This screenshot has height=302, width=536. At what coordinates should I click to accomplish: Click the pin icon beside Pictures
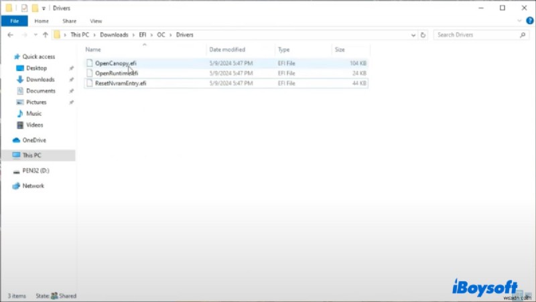pyautogui.click(x=71, y=102)
